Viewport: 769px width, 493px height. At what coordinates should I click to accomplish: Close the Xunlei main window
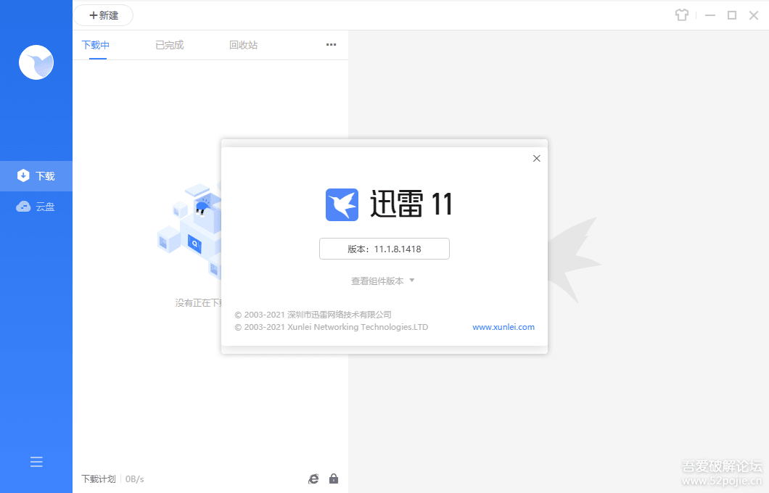coord(753,15)
